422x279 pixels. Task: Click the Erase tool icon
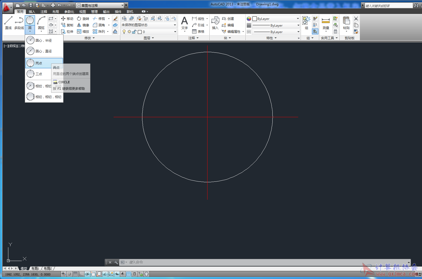[115, 19]
